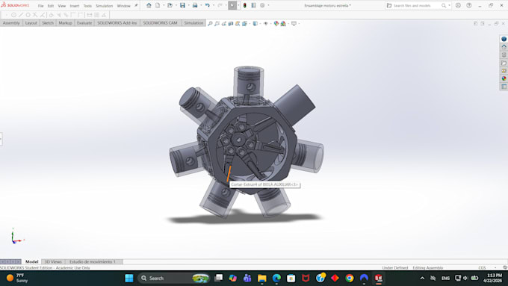Click the Undo arrow icon
Screen dimensions: 508x286
click(208, 5)
